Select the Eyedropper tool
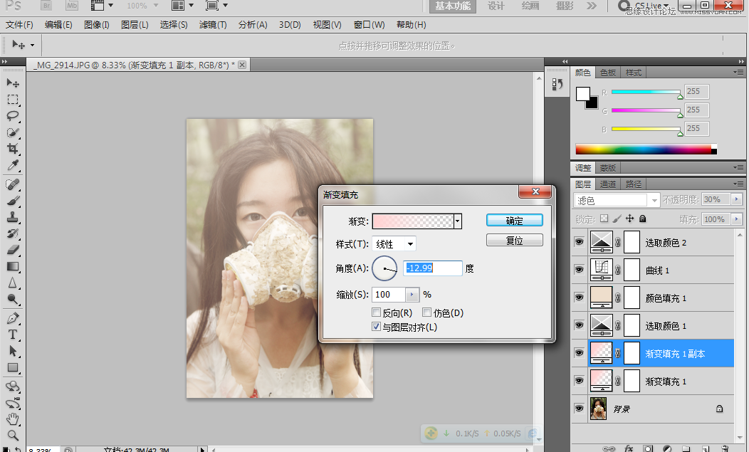This screenshot has height=452, width=749. 13,165
